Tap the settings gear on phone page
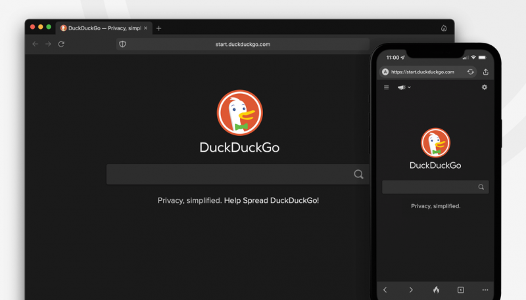Viewport: 526px width, 300px height. [x=485, y=87]
